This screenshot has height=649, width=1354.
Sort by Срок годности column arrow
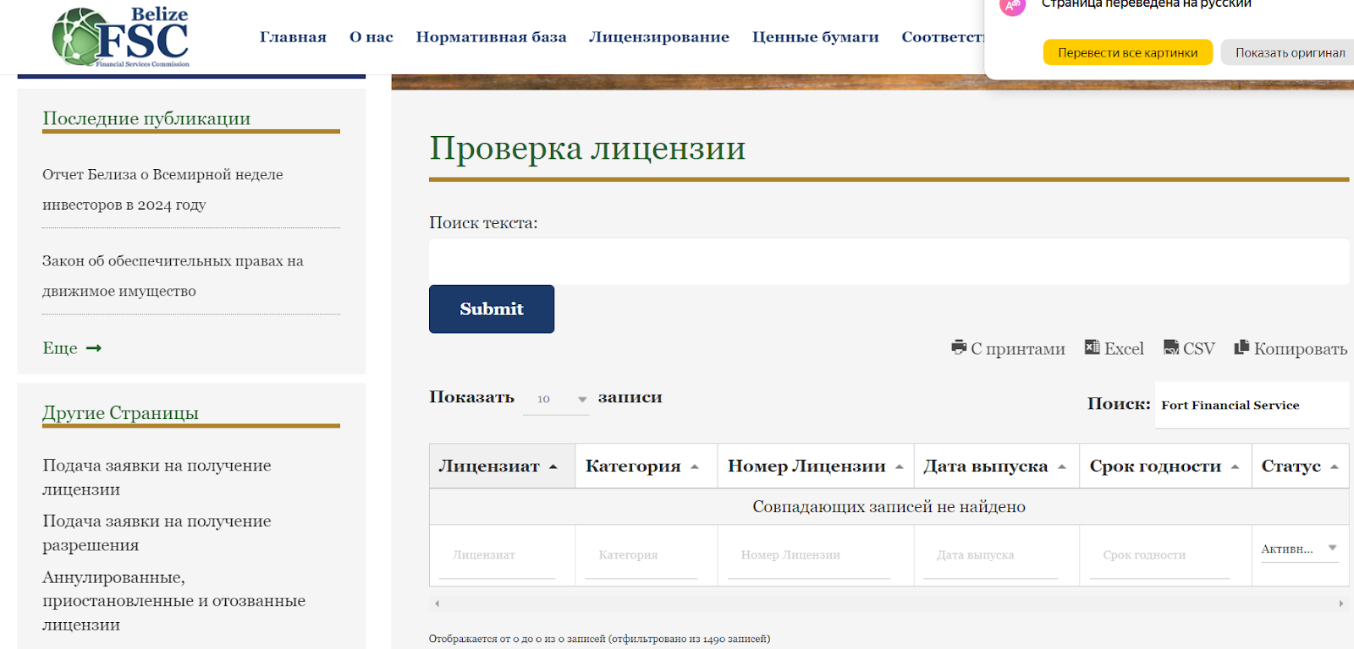pos(1236,466)
